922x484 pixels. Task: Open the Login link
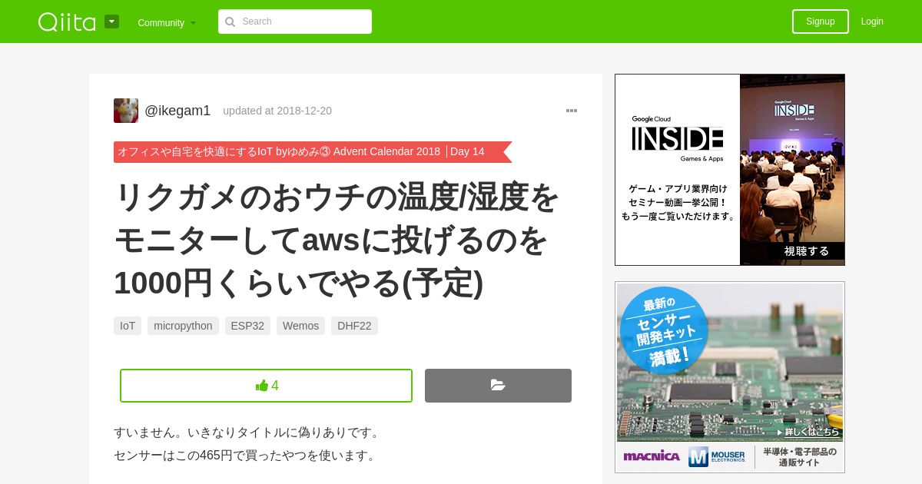point(872,22)
